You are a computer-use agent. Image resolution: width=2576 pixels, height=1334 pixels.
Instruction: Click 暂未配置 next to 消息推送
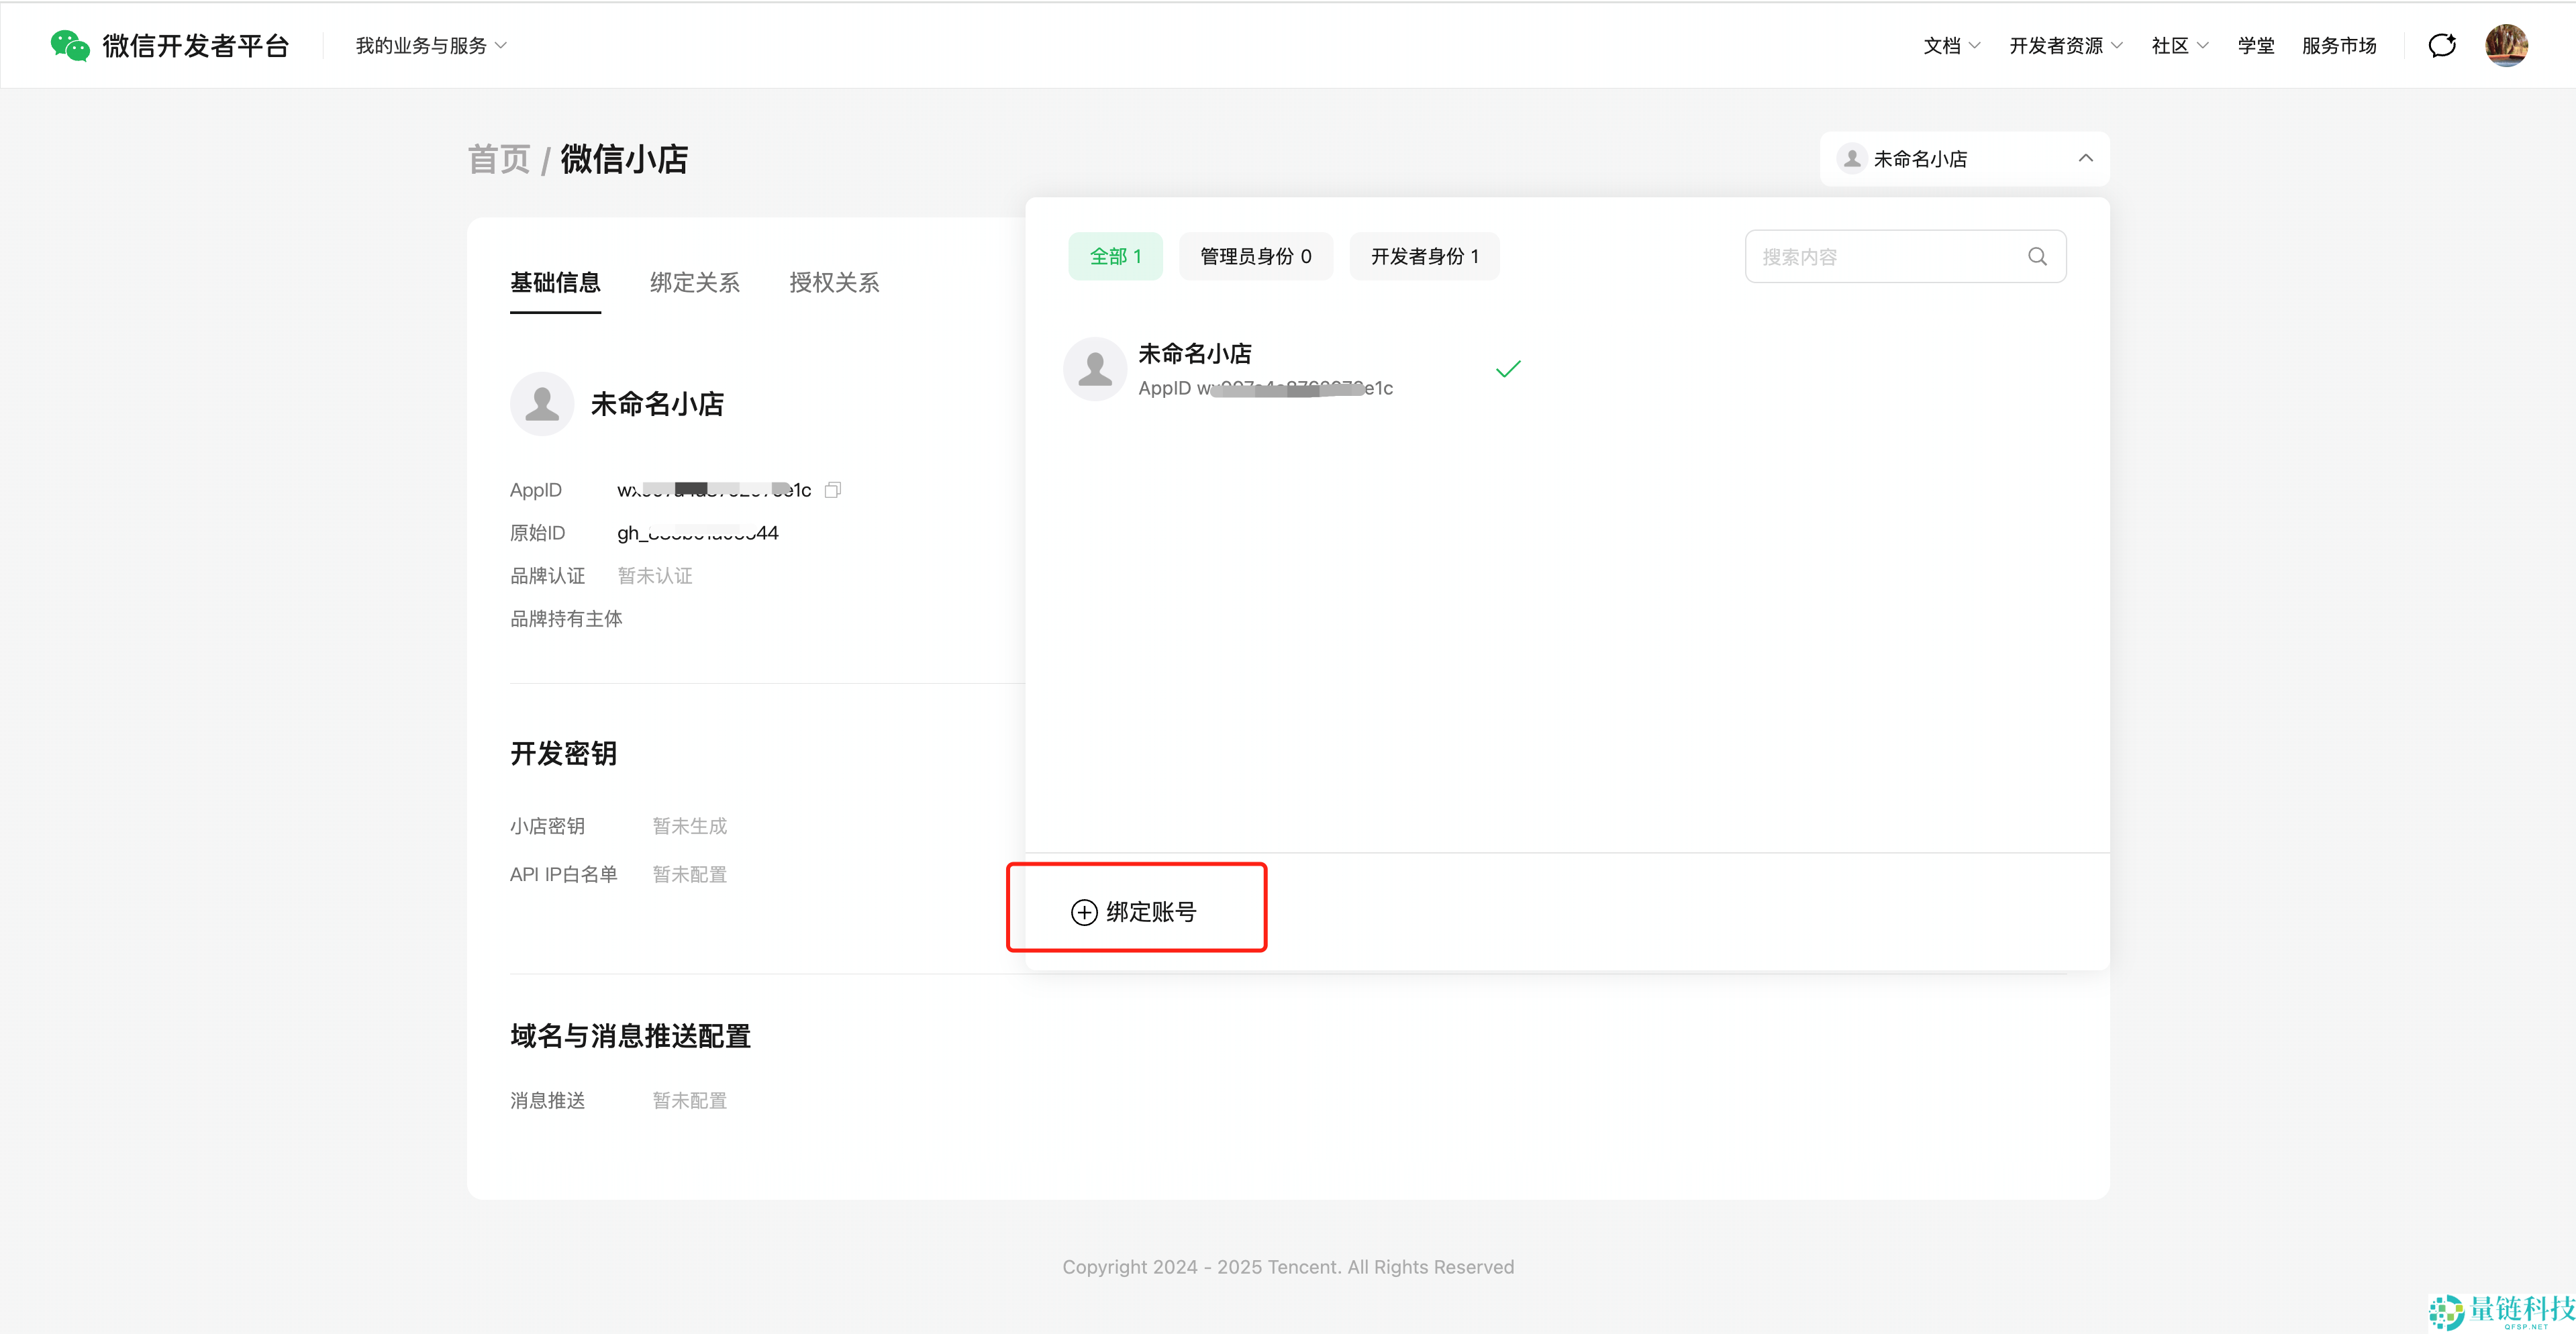(x=690, y=1101)
